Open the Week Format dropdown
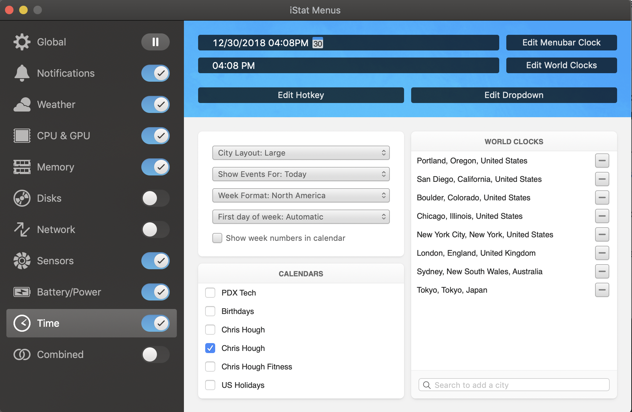632x412 pixels. coord(301,195)
